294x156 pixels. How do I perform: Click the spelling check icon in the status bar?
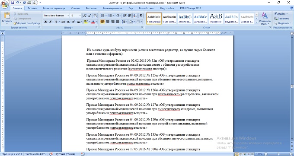[51, 154]
